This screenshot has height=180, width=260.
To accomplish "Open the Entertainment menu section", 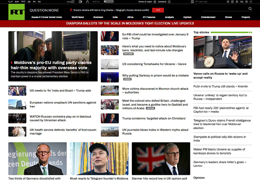I will click(x=208, y=17).
